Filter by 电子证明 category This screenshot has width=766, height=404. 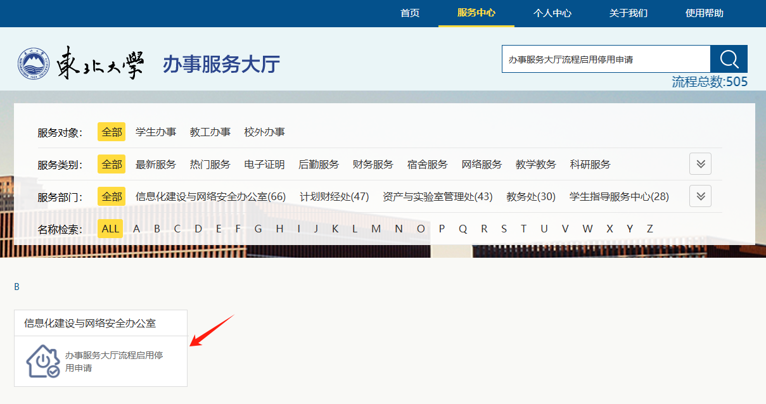point(264,165)
